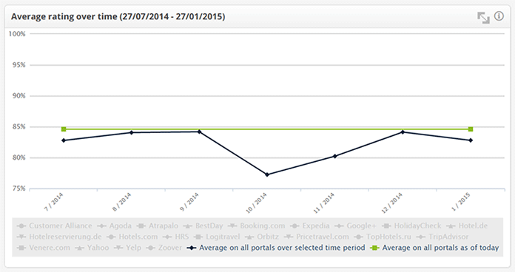Click the green square marker at 1 / 2015
Screen dimensions: 515x272
point(471,129)
